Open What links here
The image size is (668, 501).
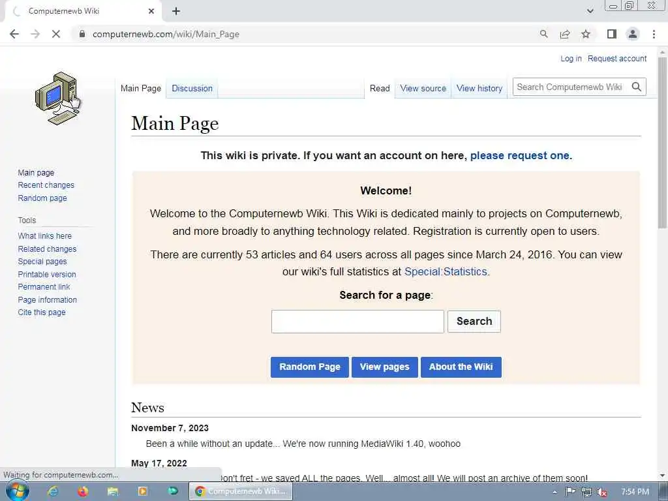pyautogui.click(x=45, y=235)
